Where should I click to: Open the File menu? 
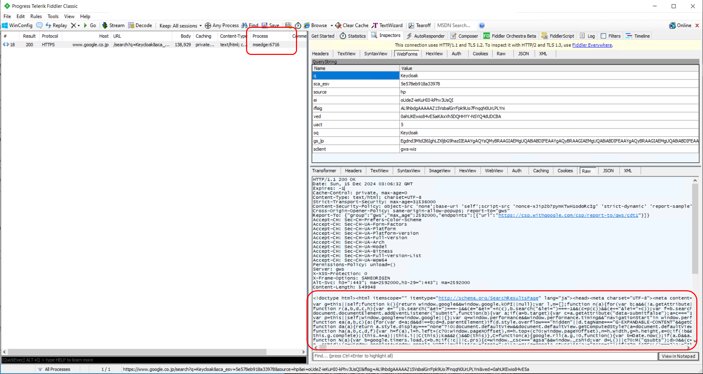(7, 16)
